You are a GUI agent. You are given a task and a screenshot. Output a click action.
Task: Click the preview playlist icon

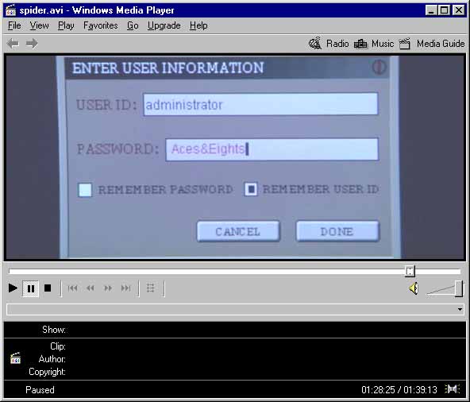click(151, 288)
